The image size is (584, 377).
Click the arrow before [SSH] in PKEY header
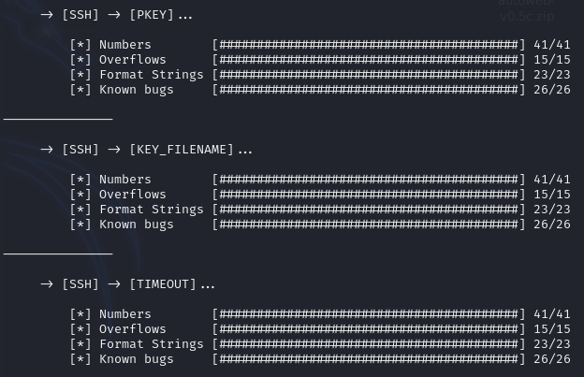tap(47, 15)
